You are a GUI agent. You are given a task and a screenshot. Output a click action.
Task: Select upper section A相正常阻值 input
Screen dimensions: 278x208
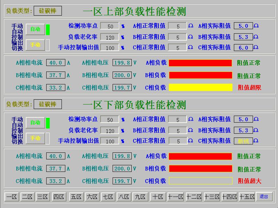pyautogui.click(x=178, y=26)
